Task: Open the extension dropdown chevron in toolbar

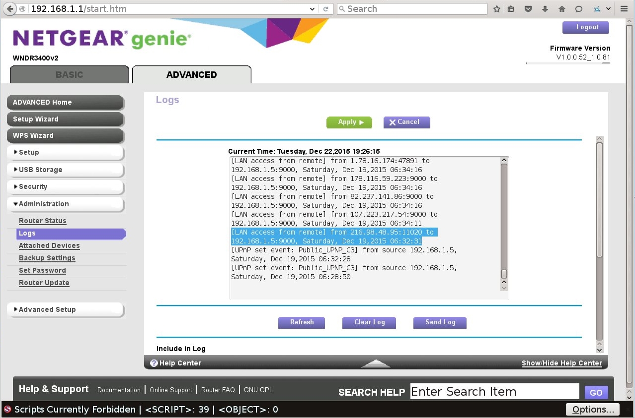Action: 609,9
